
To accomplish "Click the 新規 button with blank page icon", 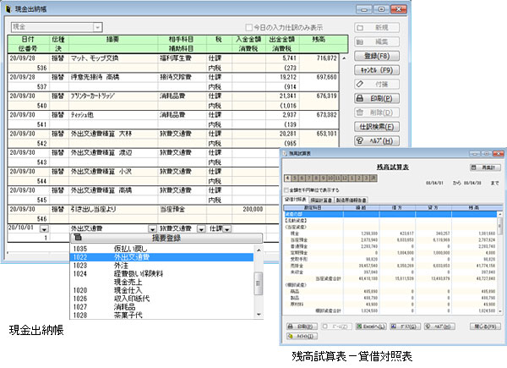I will coord(377,28).
